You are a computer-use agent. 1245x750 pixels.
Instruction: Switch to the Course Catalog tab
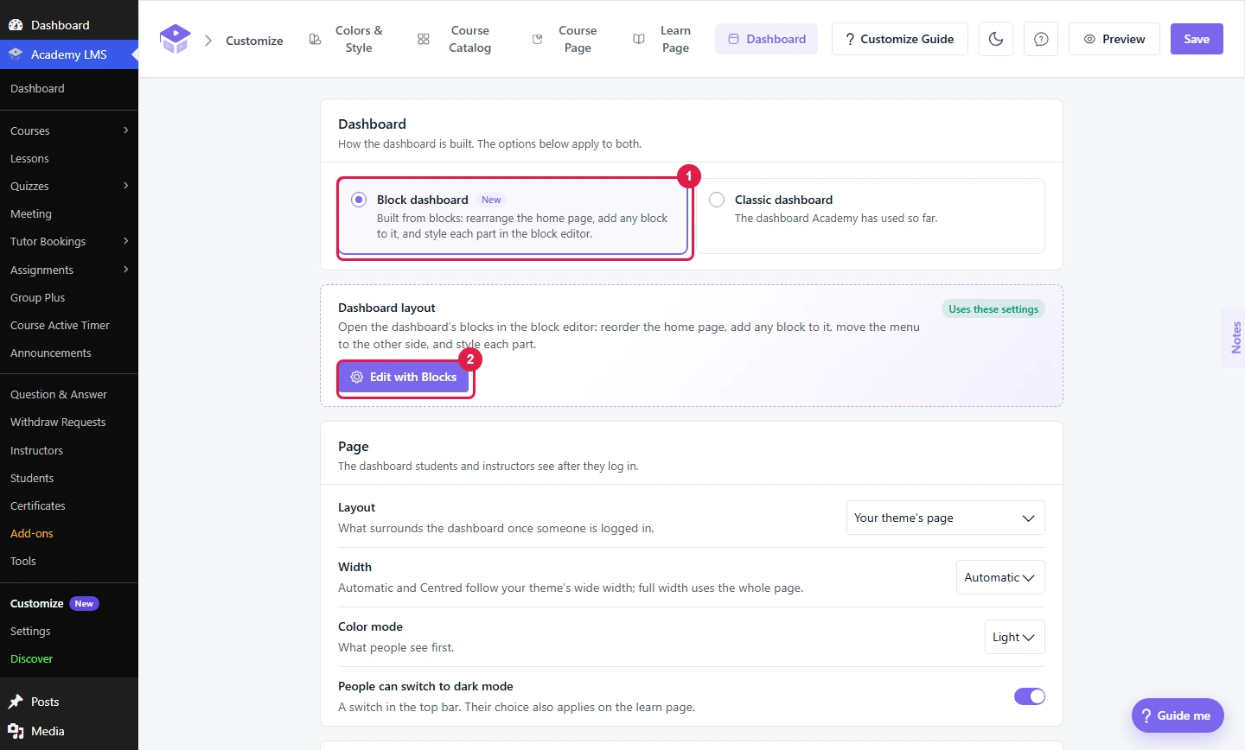(456, 39)
